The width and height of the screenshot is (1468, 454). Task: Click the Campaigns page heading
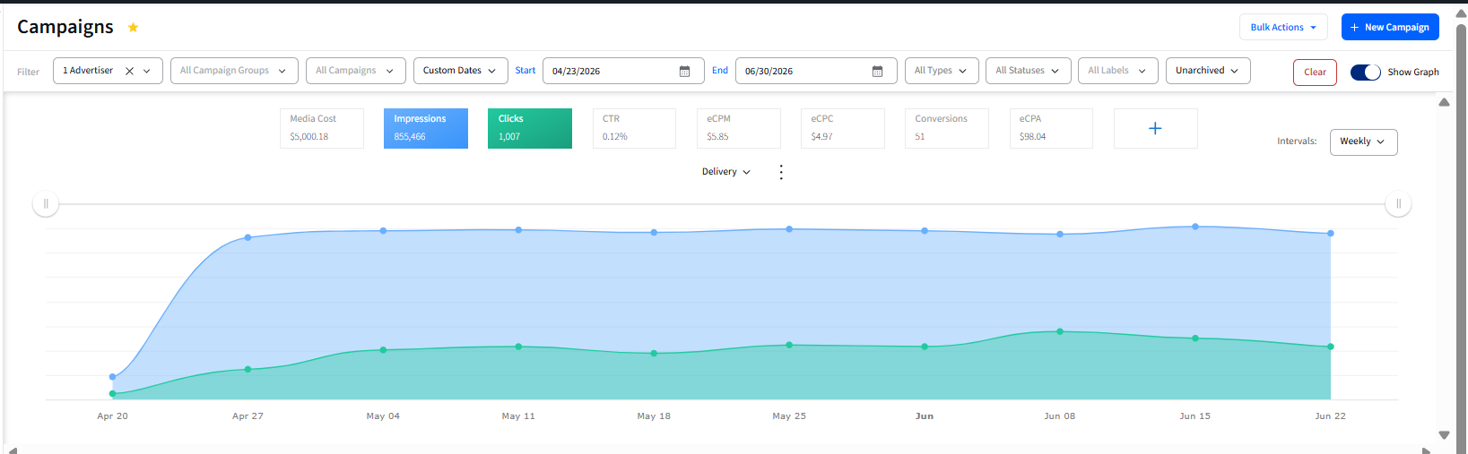pos(65,27)
